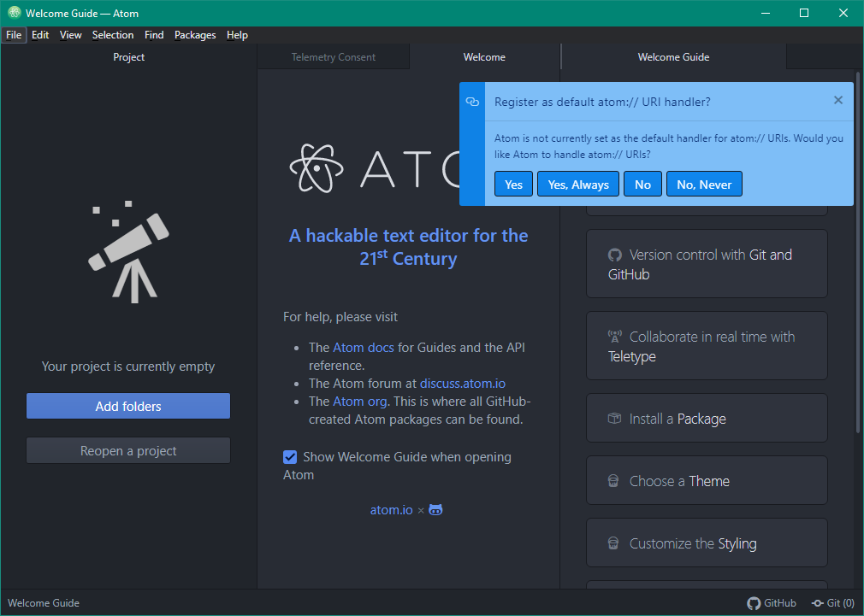Image resolution: width=864 pixels, height=616 pixels.
Task: Expand the Version control with Git and GitHub card
Action: pos(707,264)
